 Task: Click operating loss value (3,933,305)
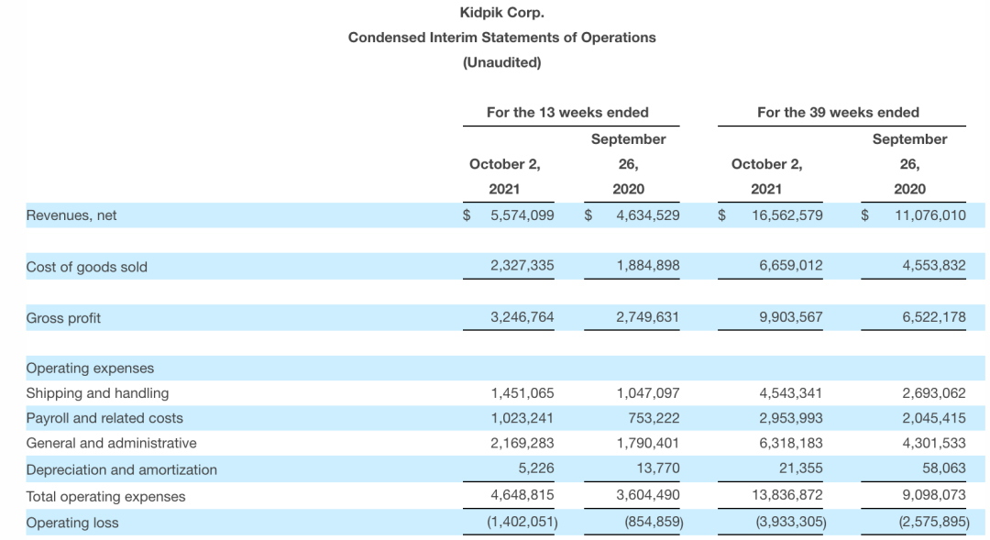[x=790, y=523]
